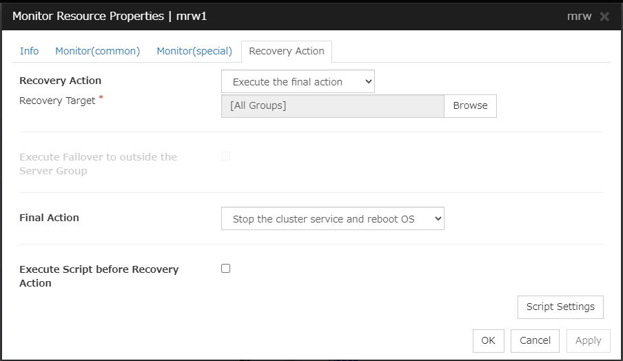623x361 pixels.
Task: Confirm with the OK button
Action: point(488,340)
